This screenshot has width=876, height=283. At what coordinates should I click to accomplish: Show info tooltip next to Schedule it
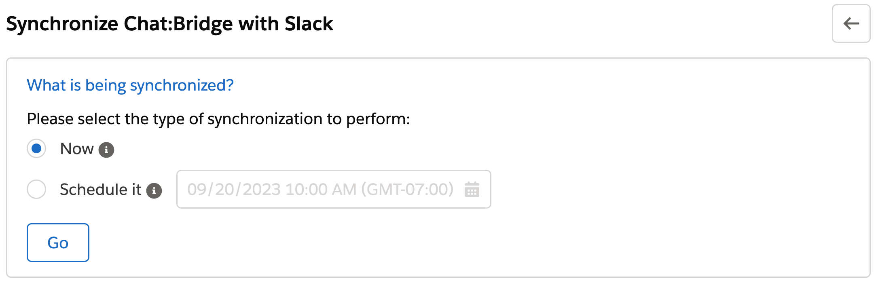tap(154, 190)
